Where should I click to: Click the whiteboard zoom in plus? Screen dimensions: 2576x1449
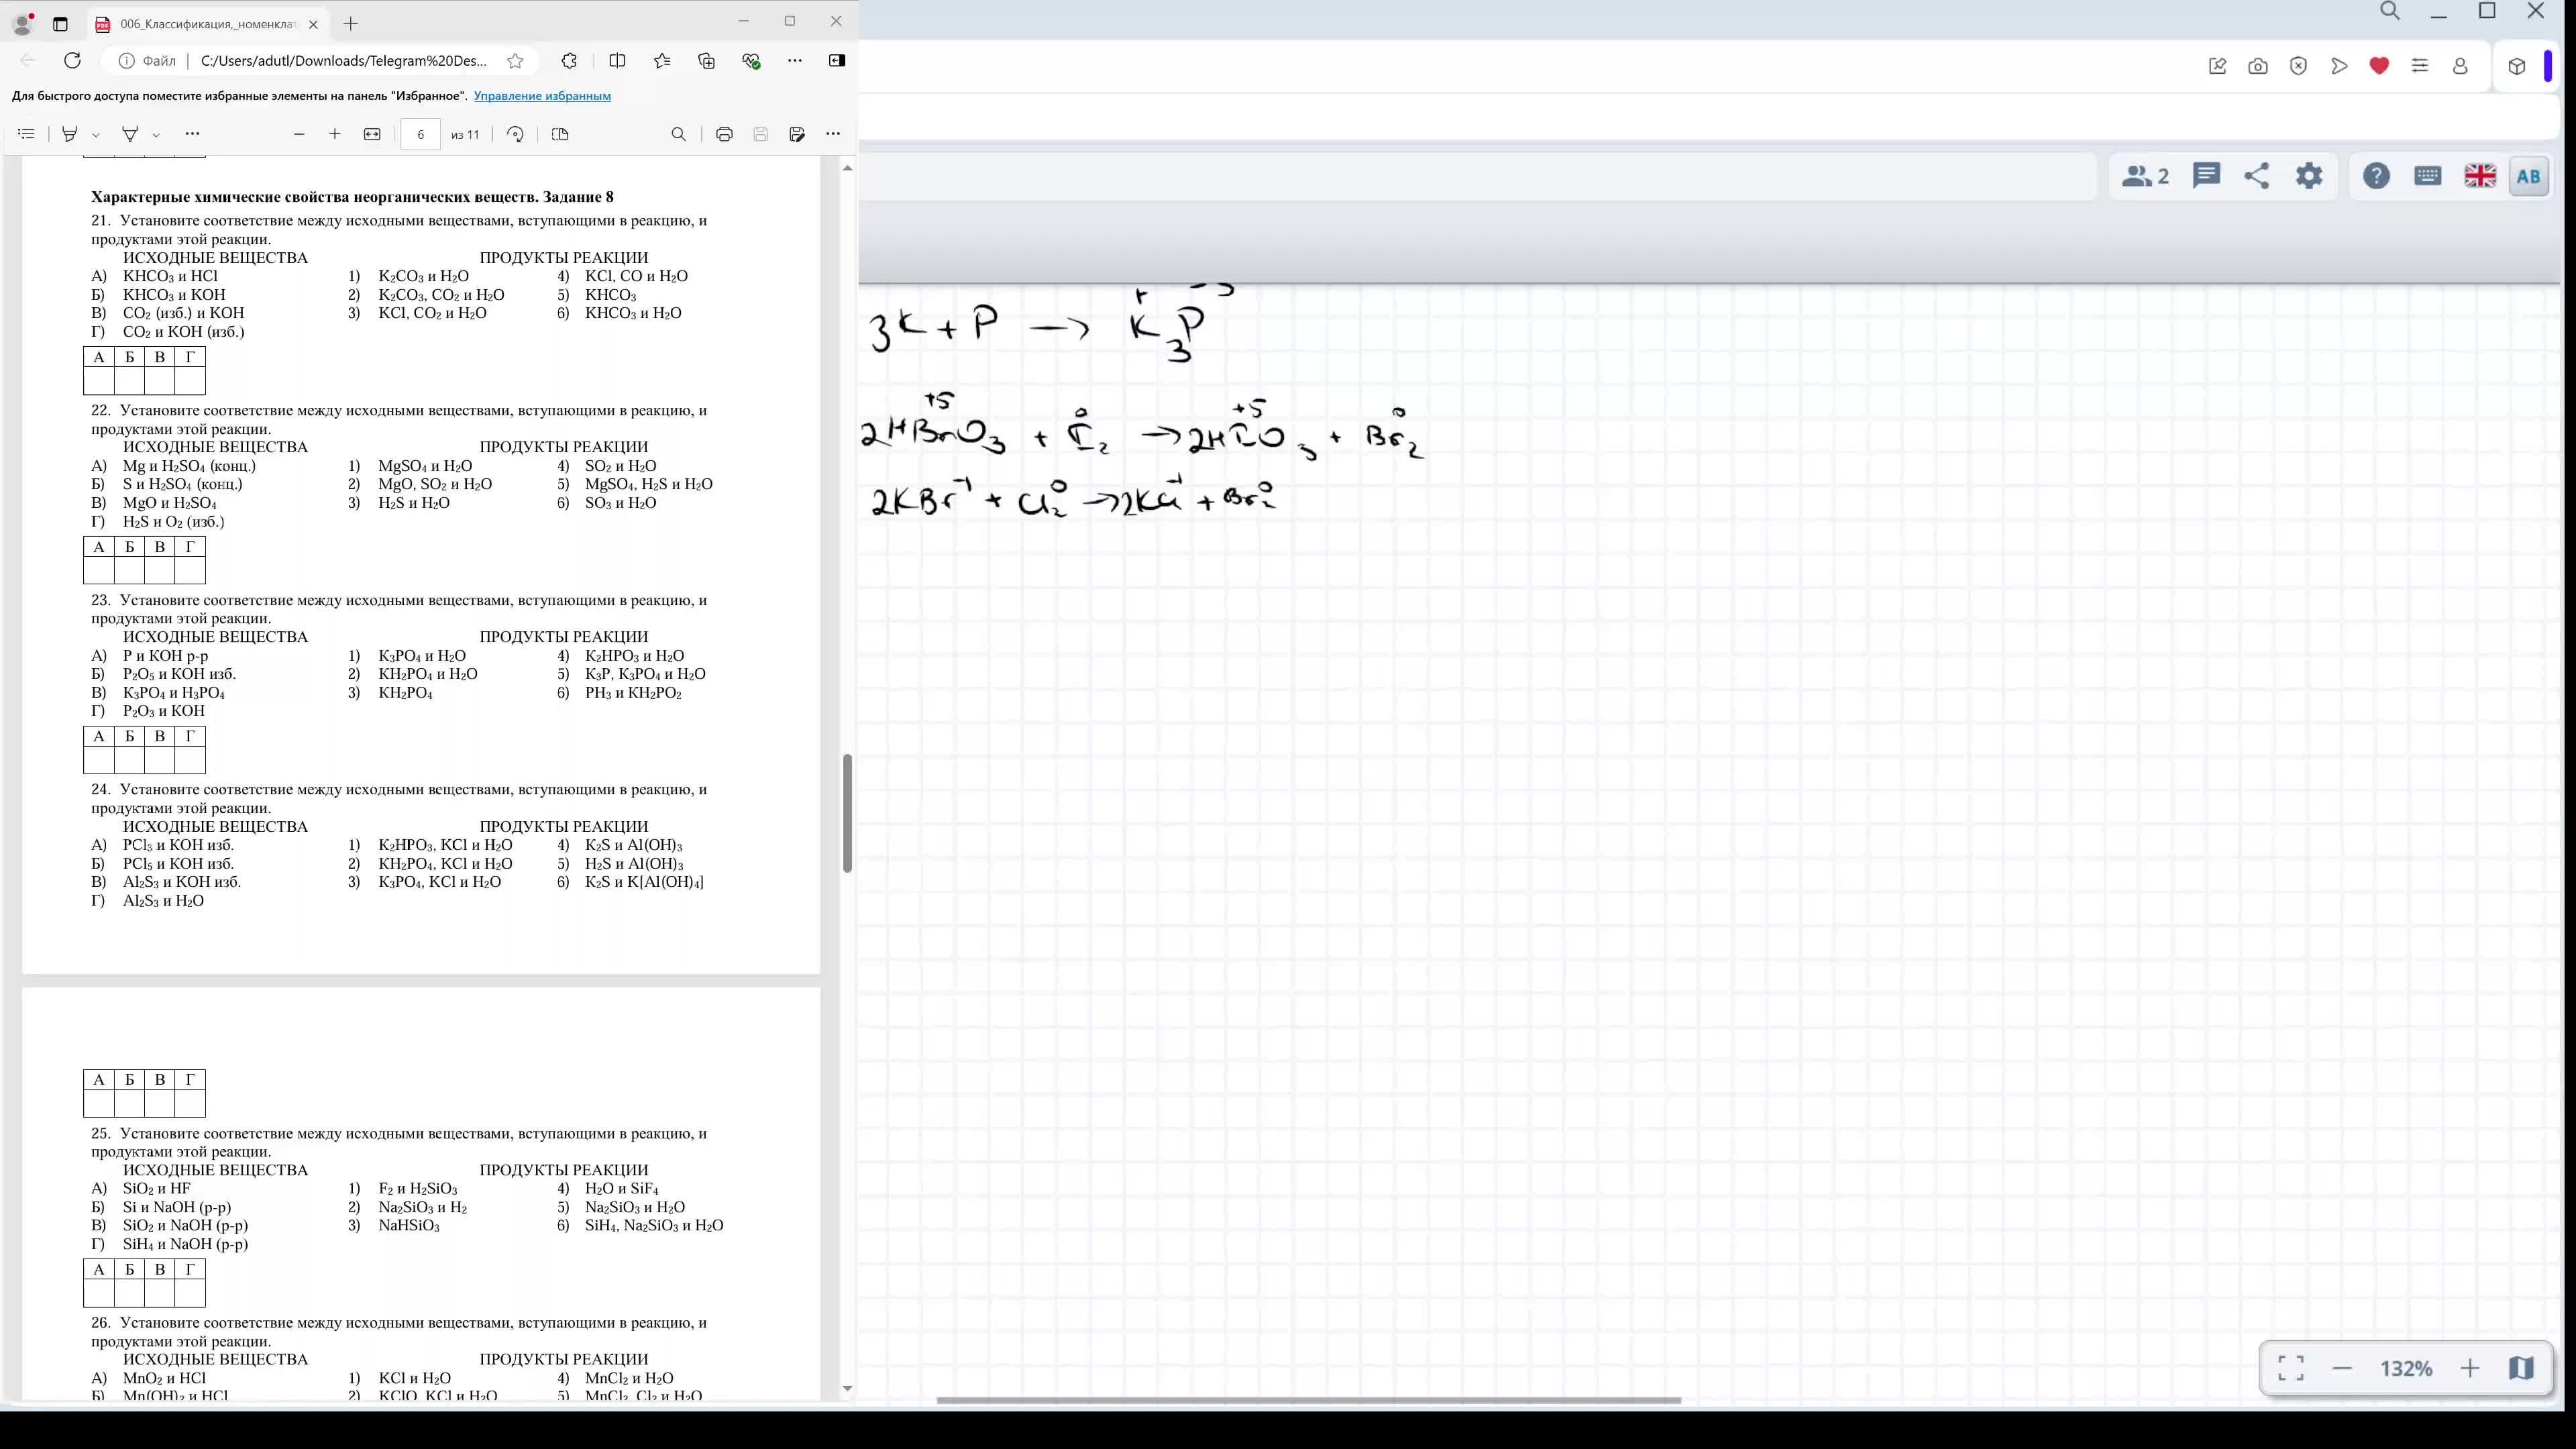[2469, 1368]
